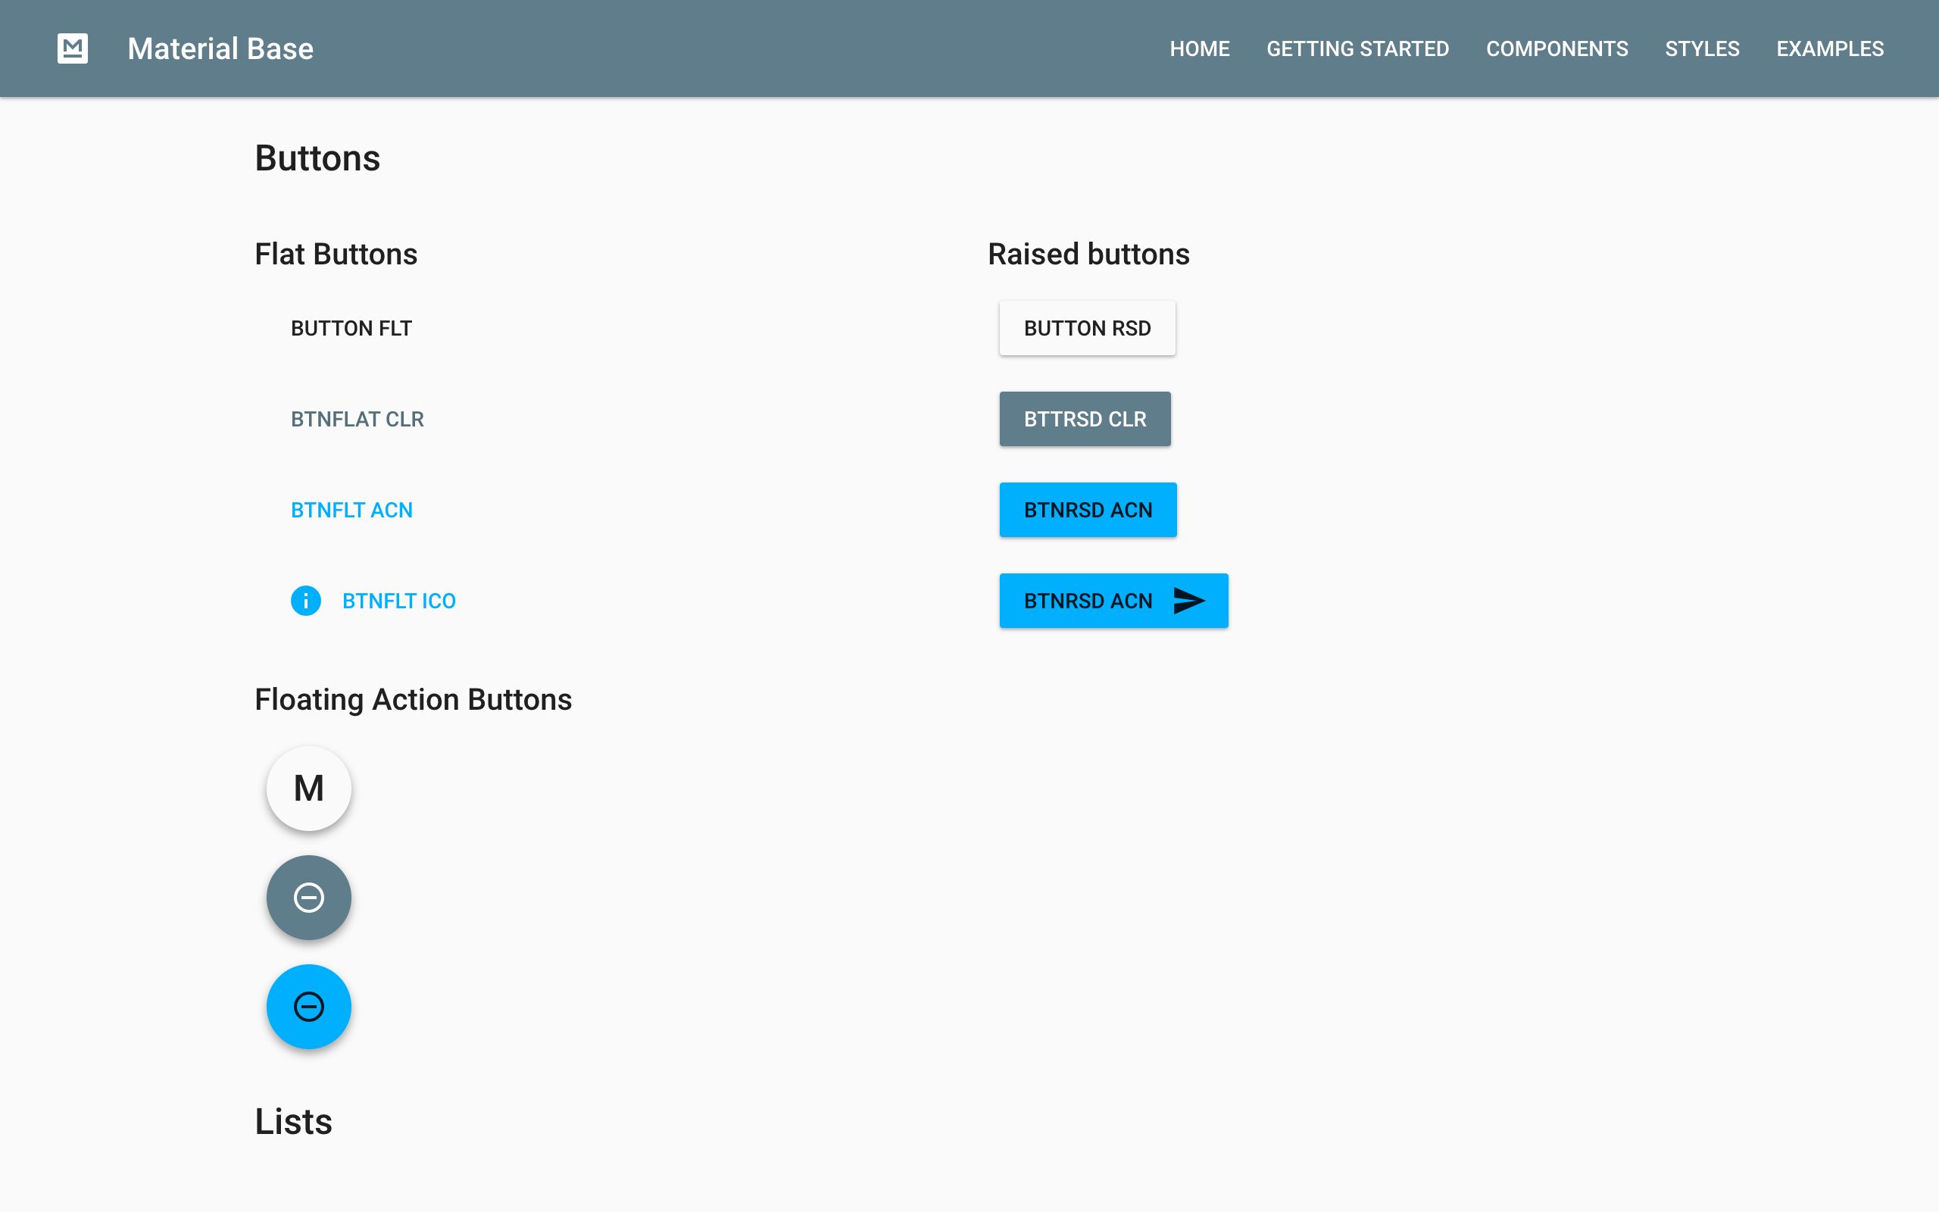This screenshot has width=1939, height=1212.
Task: Click the minus icon on dark floating action button
Action: point(308,896)
